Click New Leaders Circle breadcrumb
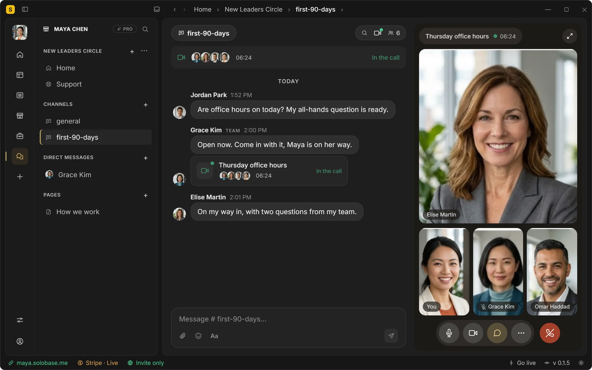Image resolution: width=592 pixels, height=370 pixels. pos(253,10)
